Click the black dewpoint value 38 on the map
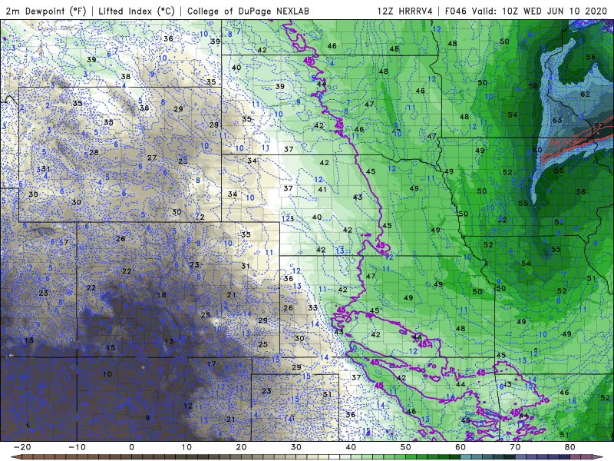Viewport: 614px width, 461px height. pos(126,76)
